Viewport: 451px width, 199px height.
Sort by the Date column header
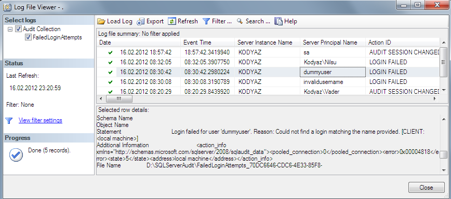pyautogui.click(x=139, y=42)
